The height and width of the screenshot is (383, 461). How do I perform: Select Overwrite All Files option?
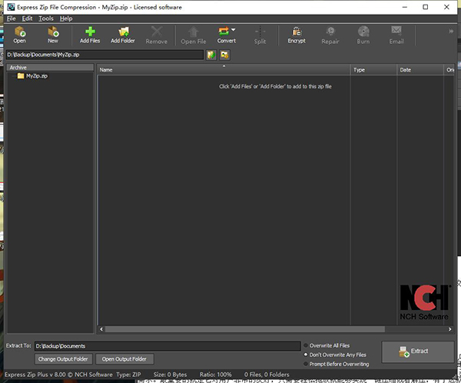click(x=327, y=345)
